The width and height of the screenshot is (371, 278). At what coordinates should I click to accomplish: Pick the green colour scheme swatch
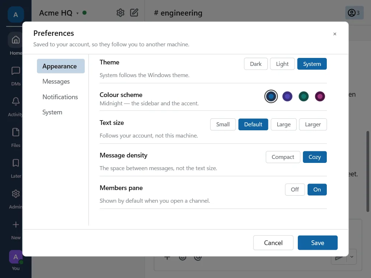pos(304,96)
